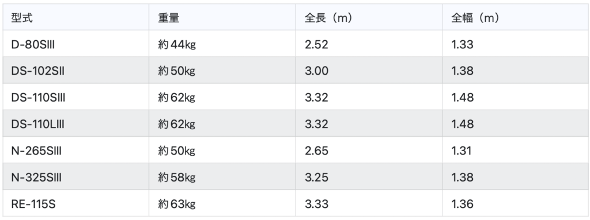This screenshot has height=220, width=590.
Task: Click the 2.52 length value
Action: click(316, 45)
